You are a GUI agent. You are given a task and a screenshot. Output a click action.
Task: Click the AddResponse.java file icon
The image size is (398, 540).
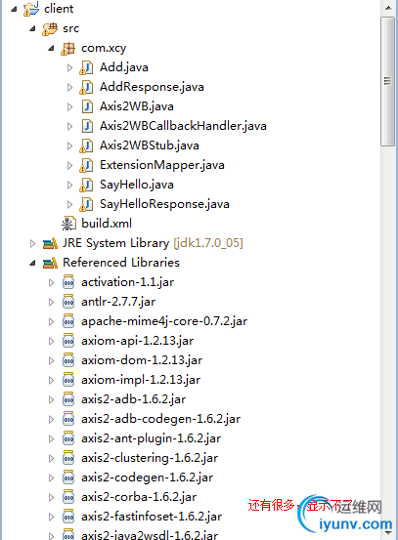click(86, 87)
